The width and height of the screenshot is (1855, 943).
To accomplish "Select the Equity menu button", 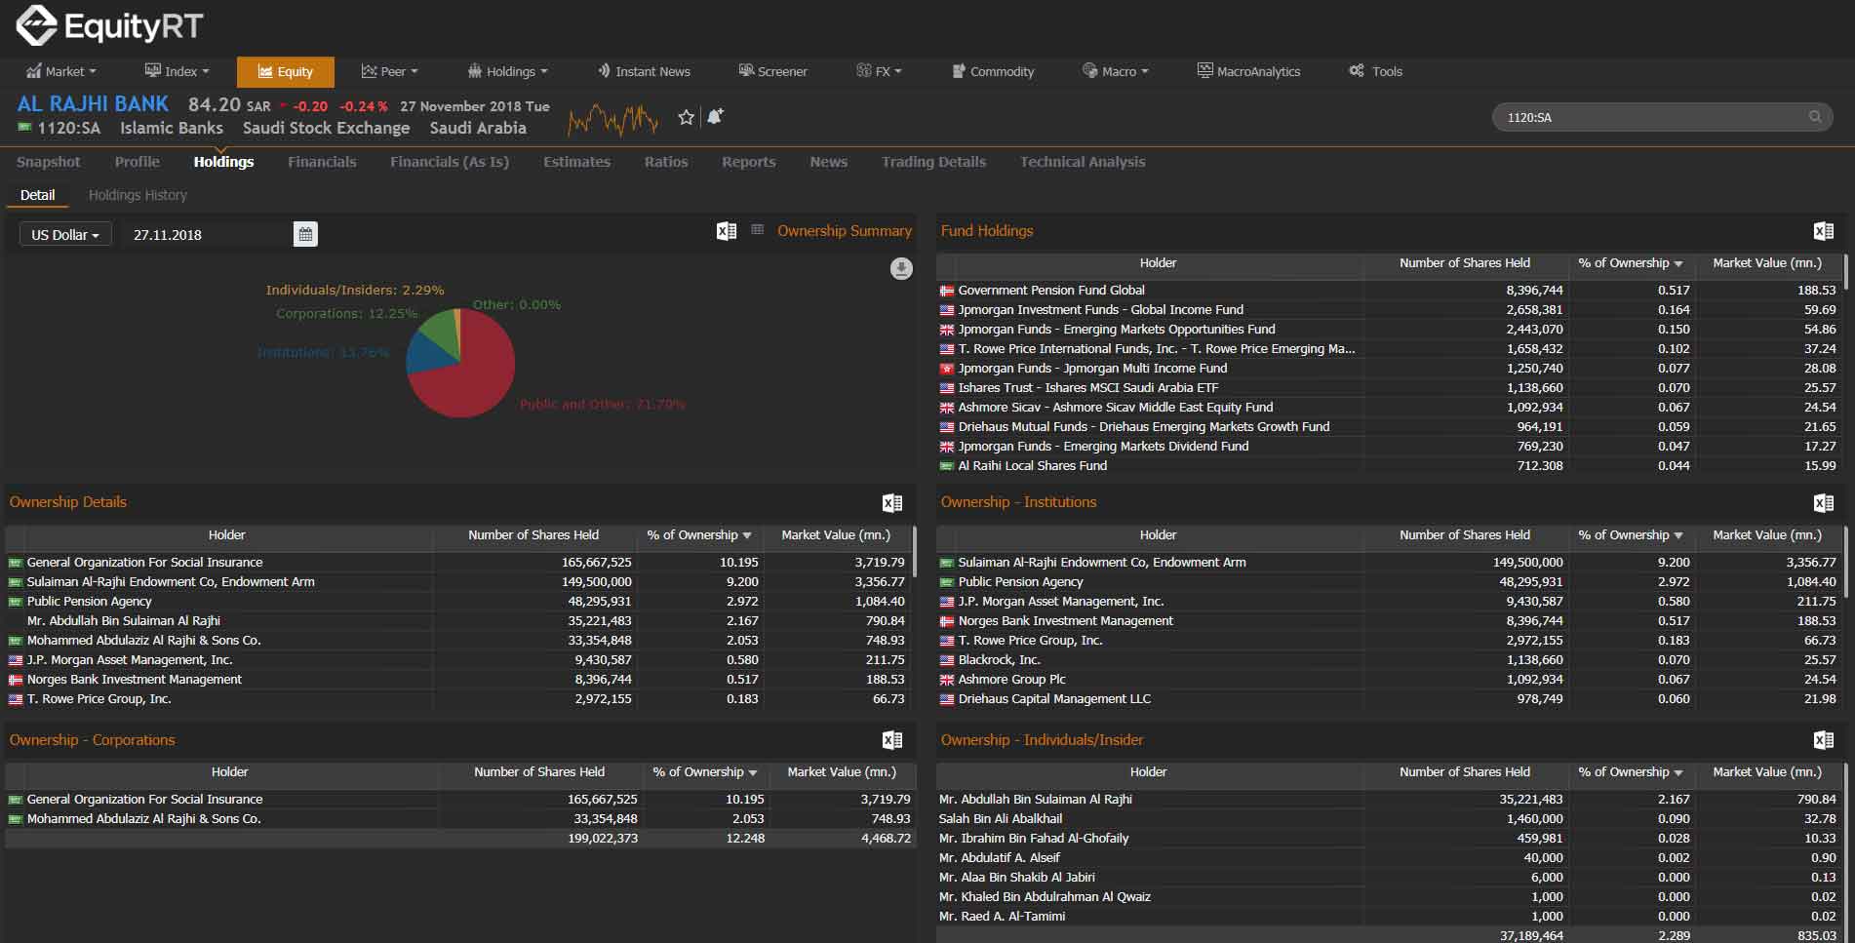I will click(285, 71).
